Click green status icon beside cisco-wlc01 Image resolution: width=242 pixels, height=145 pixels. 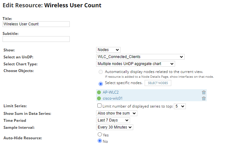point(99,98)
